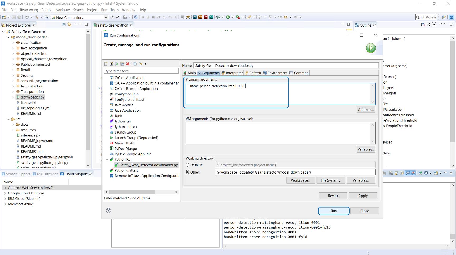Click Variables... button under Program arguments

(366, 110)
